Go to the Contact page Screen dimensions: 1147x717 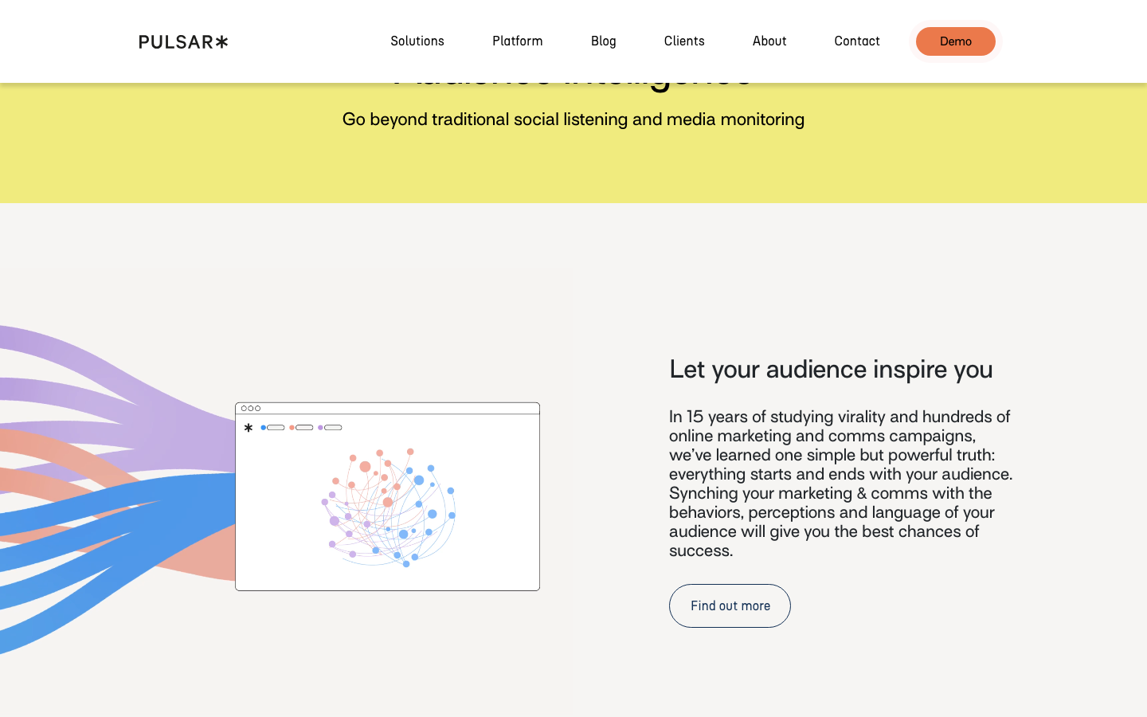point(857,41)
